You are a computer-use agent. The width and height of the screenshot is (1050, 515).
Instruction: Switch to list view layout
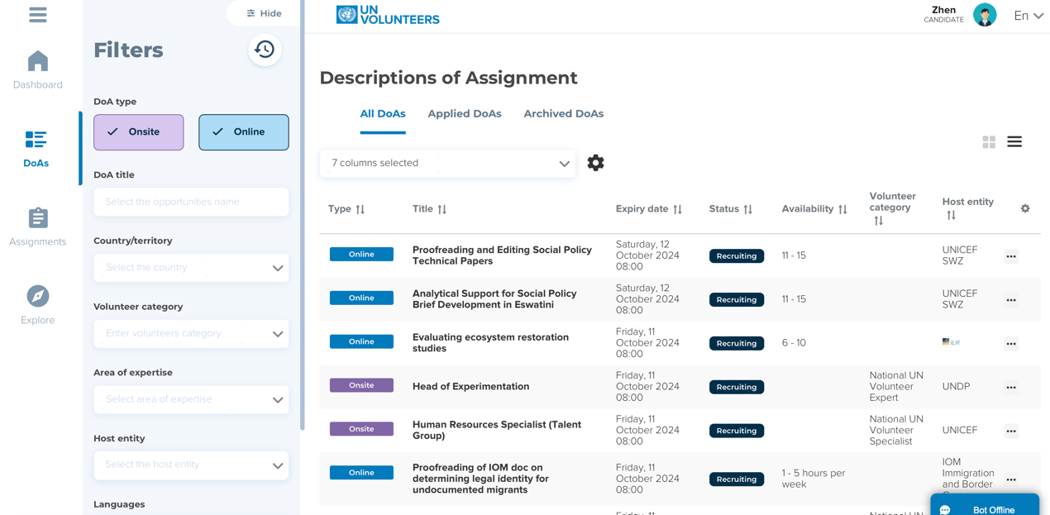(1014, 142)
